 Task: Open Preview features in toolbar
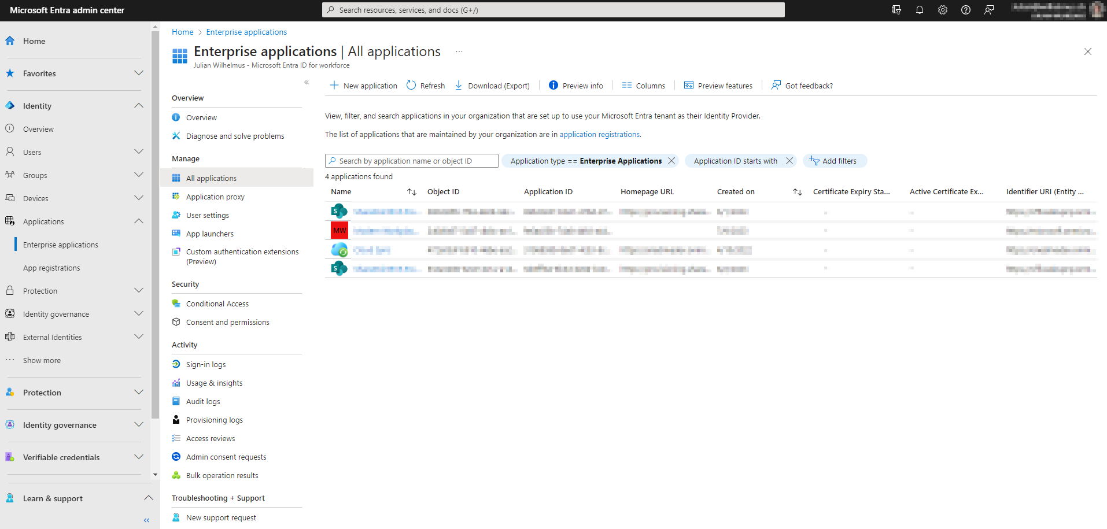[718, 86]
